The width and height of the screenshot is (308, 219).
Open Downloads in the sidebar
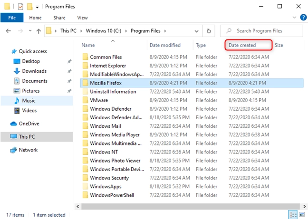(34, 71)
